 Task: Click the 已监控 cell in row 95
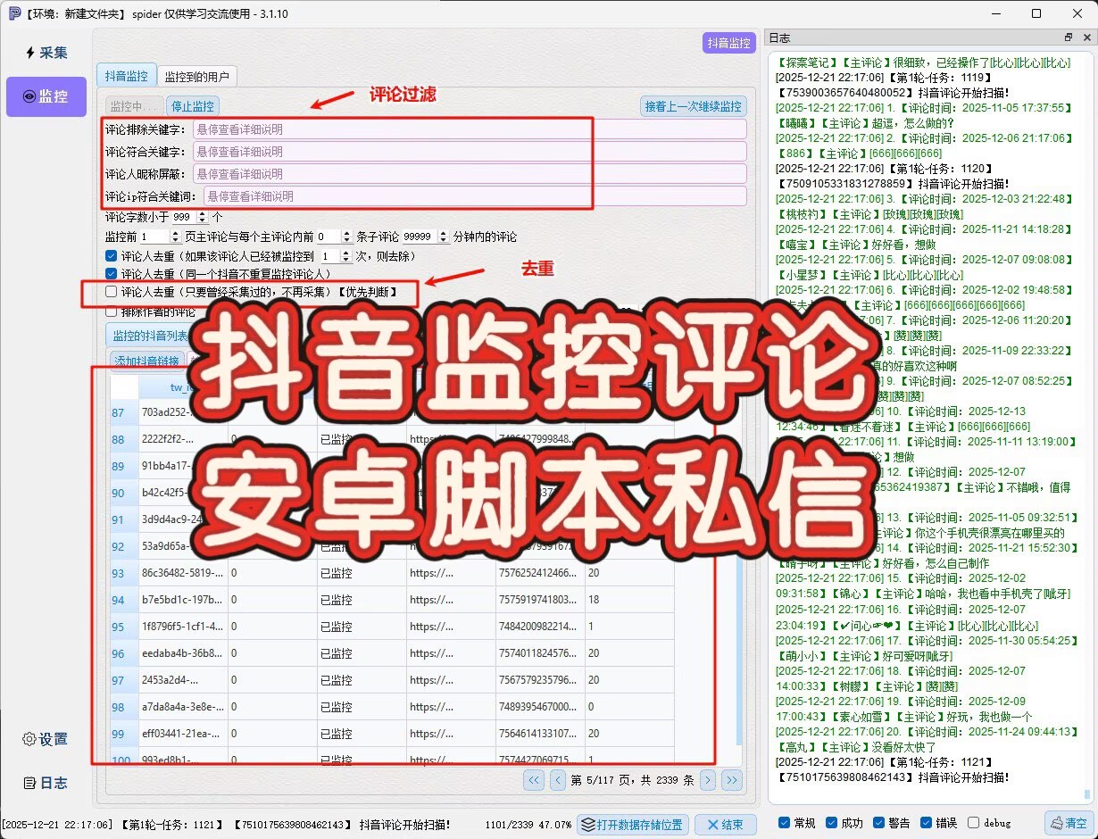click(x=362, y=627)
